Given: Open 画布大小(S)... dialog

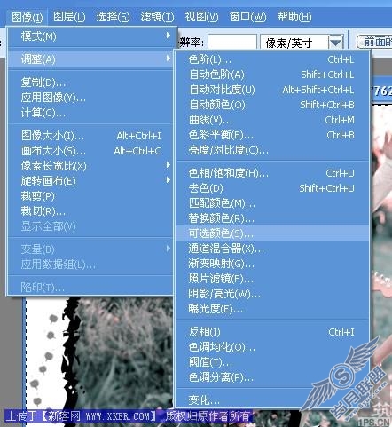Looking at the screenshot, I should tap(90, 151).
